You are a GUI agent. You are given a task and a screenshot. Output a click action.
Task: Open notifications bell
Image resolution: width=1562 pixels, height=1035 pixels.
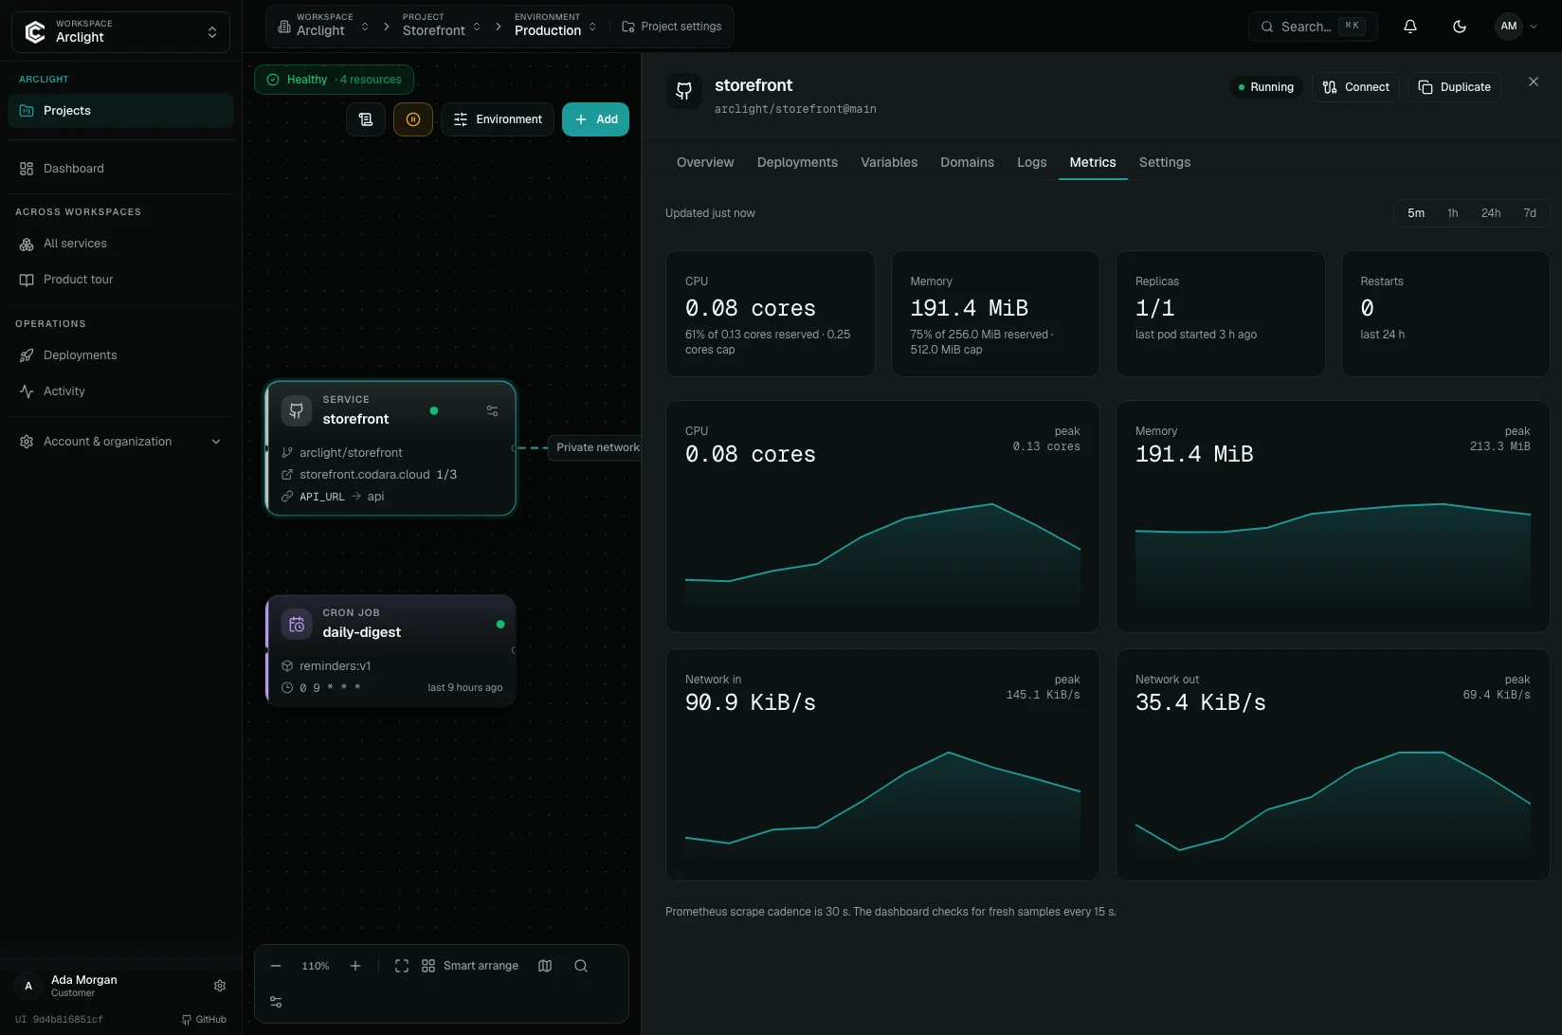click(x=1410, y=27)
